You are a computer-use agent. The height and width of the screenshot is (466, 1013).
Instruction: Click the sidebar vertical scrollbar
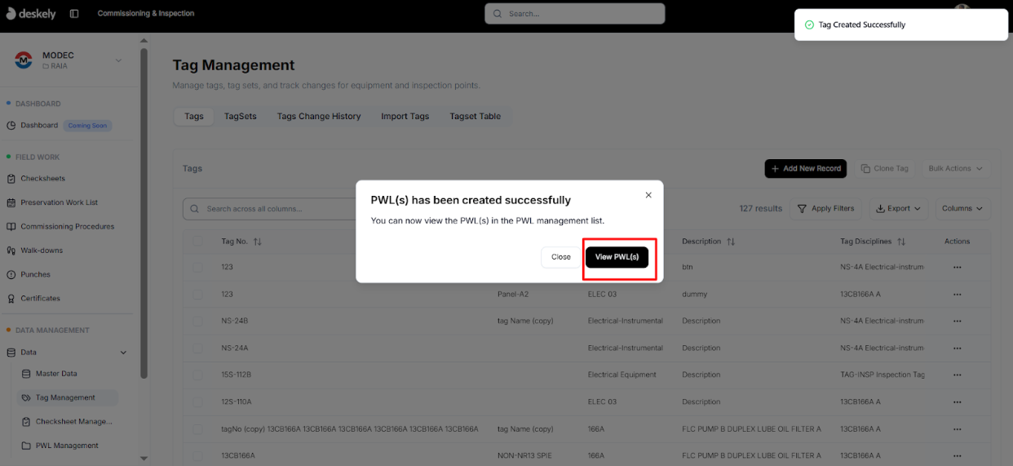[x=144, y=212]
